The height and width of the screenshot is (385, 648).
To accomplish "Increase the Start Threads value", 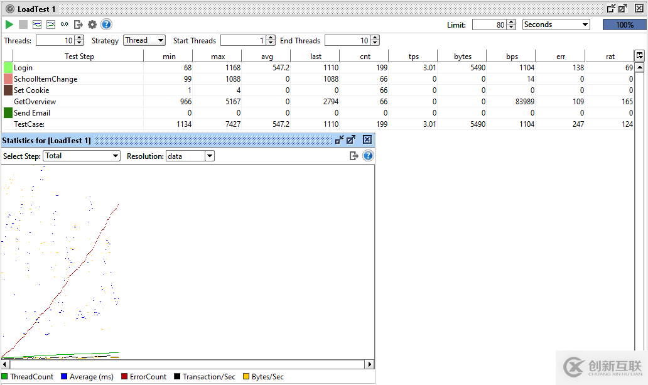I will pos(271,38).
